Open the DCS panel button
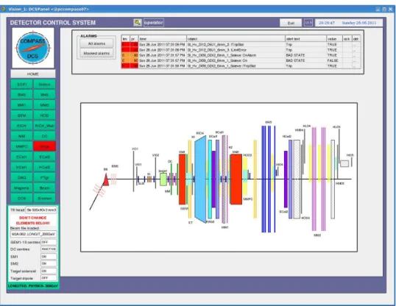Image resolution: width=396 pixels, height=306 pixels. 22,198
